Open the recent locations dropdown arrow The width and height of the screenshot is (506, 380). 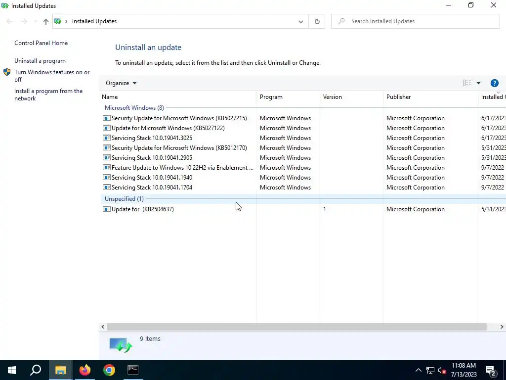click(35, 21)
